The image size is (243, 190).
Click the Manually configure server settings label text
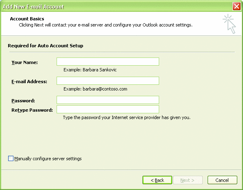point(48,159)
